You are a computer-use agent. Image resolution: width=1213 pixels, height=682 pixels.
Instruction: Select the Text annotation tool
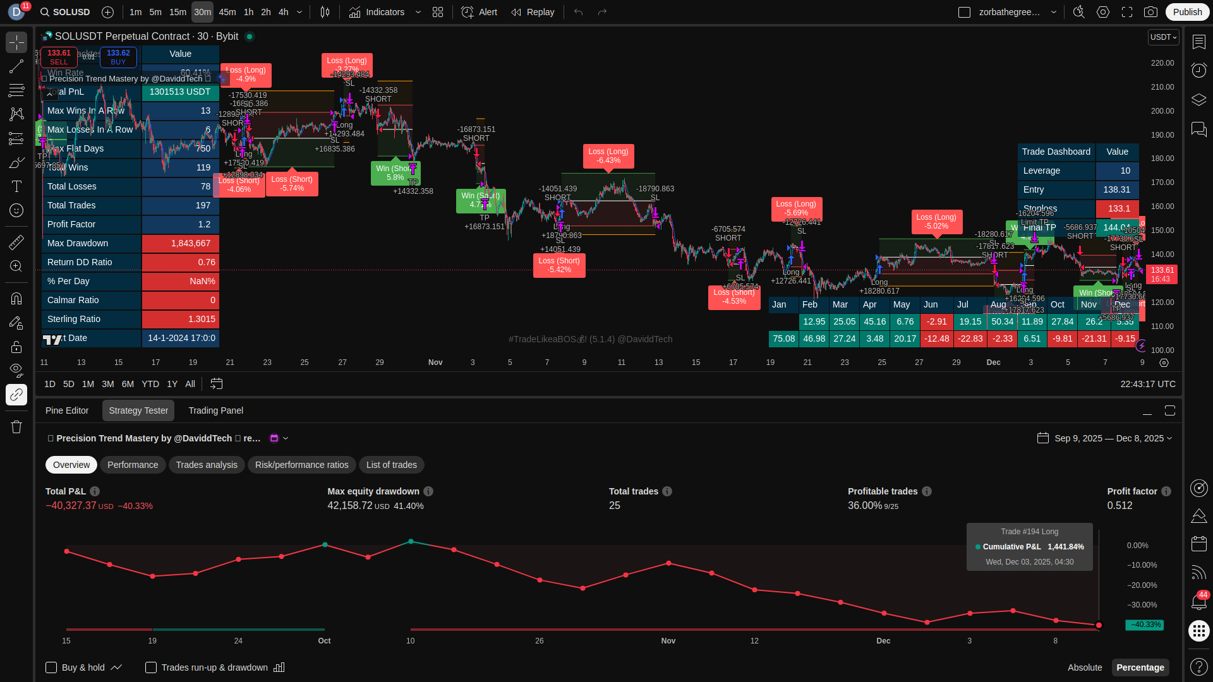[x=16, y=186]
